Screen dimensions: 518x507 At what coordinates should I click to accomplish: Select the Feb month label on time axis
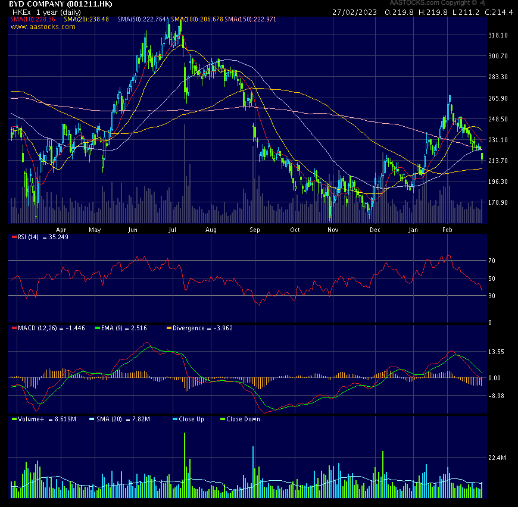447,230
